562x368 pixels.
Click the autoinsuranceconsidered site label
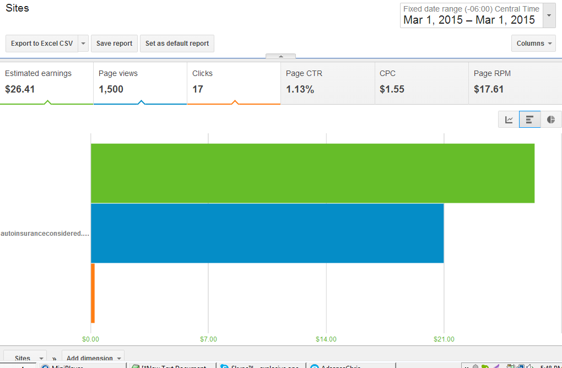[x=45, y=233]
